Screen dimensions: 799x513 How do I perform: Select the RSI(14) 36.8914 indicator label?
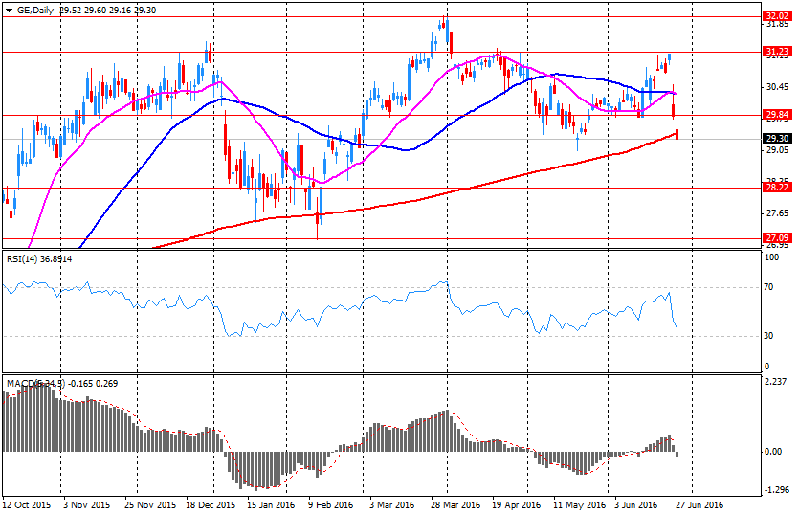click(x=39, y=259)
